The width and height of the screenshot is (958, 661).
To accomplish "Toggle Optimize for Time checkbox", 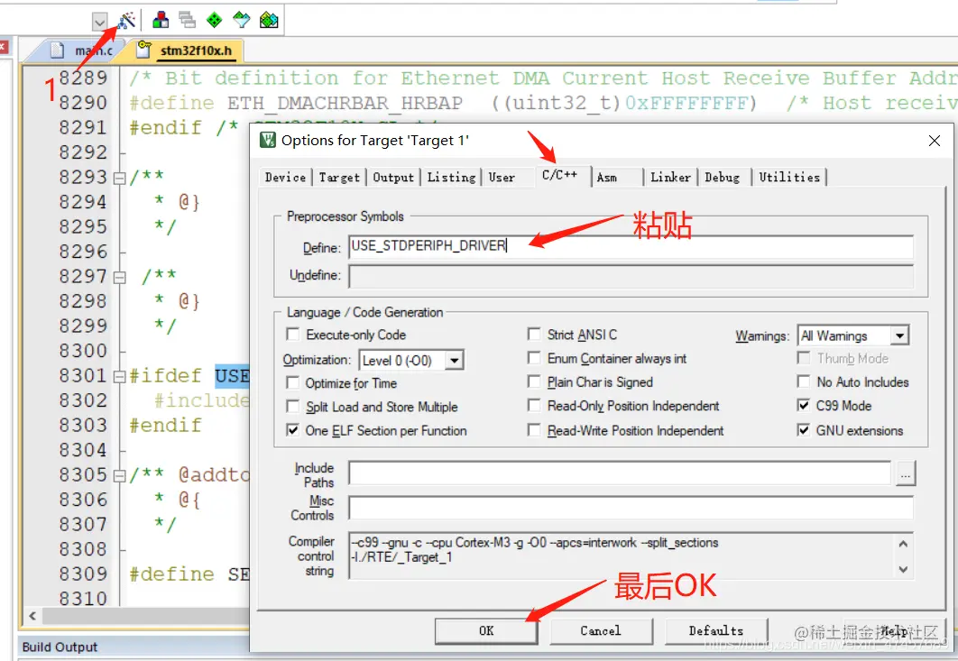I will point(293,382).
